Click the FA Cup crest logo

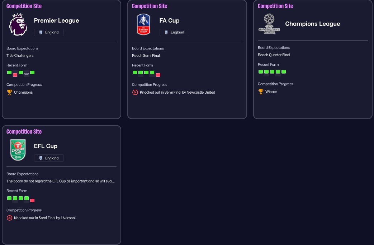[143, 24]
